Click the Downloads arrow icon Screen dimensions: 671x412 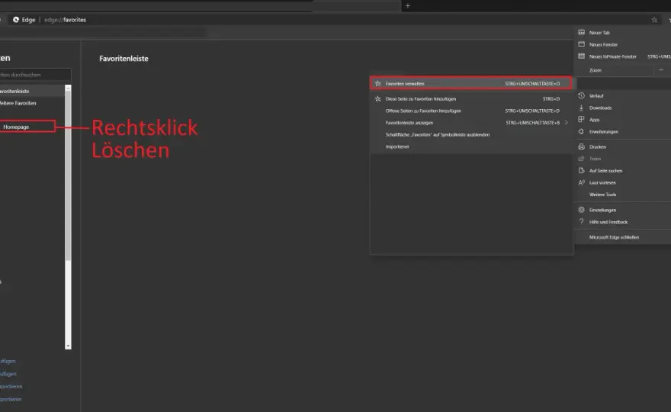pos(581,108)
